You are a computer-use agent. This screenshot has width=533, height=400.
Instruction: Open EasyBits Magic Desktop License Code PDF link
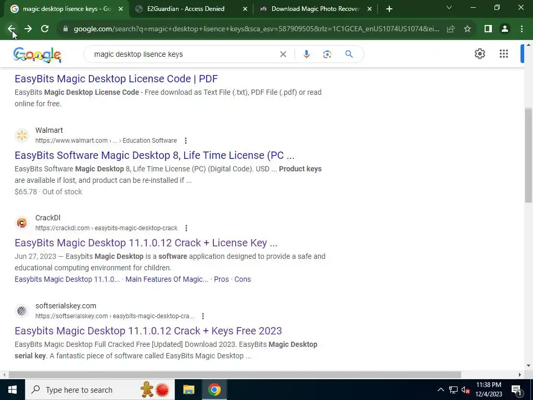click(x=116, y=79)
